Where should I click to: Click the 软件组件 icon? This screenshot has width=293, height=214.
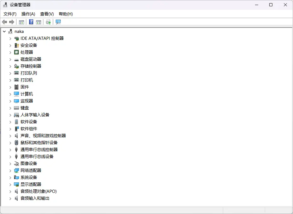point(17,129)
